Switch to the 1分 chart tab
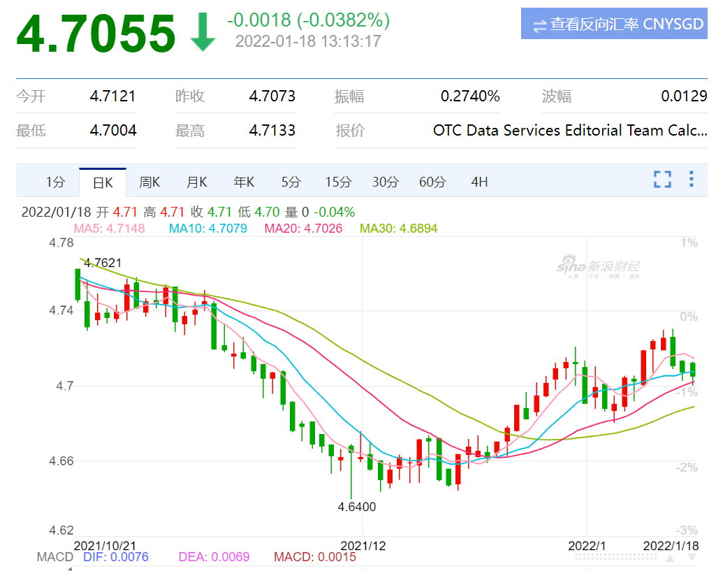This screenshot has height=571, width=716. point(55,182)
